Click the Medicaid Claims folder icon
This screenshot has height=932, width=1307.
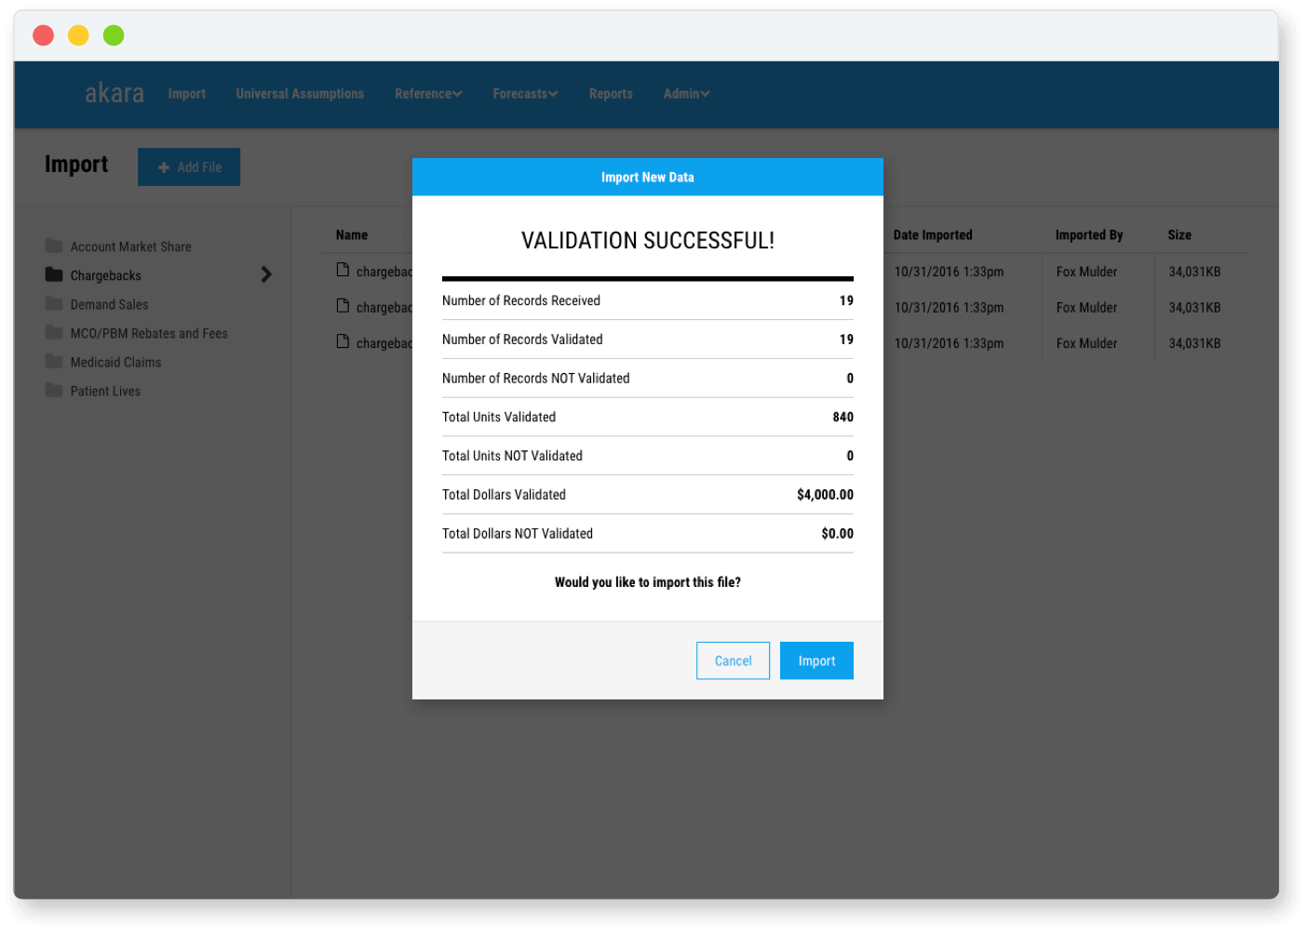pyautogui.click(x=54, y=361)
